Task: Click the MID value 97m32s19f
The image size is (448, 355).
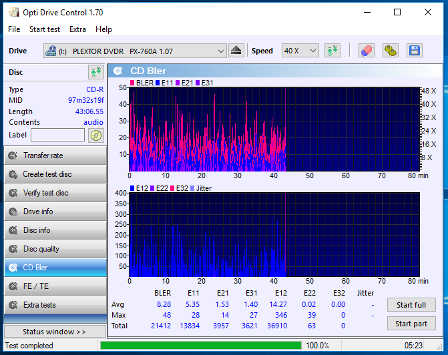Action: (85, 101)
